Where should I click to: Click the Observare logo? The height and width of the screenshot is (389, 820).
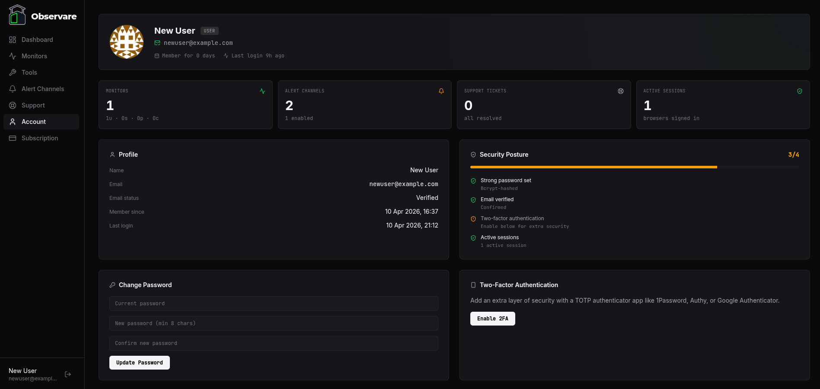click(x=42, y=16)
